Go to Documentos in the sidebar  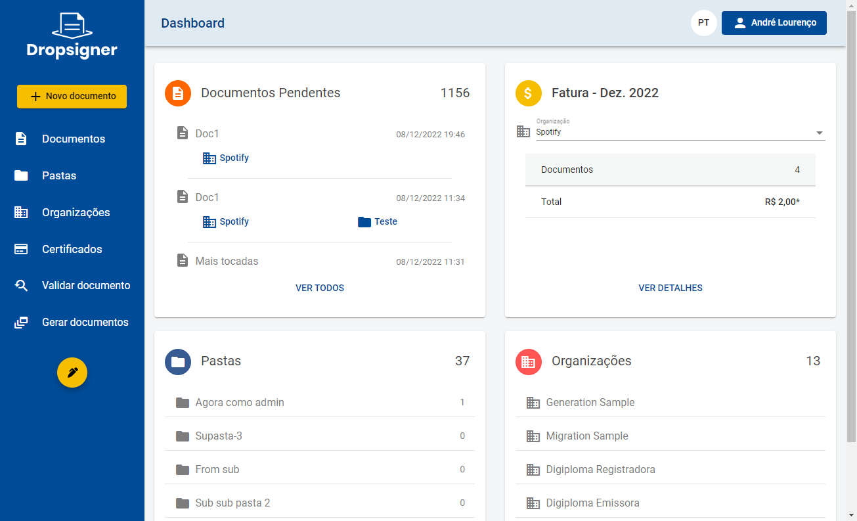pyautogui.click(x=72, y=139)
